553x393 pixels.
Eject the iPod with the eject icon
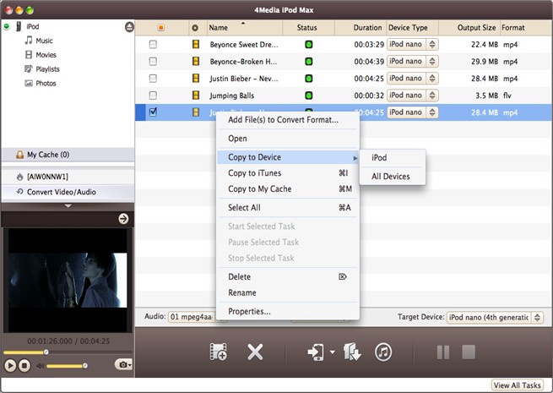click(x=129, y=27)
